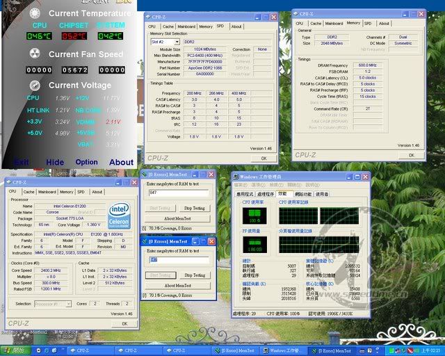Open the Processor #1 selection dropdown
Image resolution: width=445 pixels, height=356 pixels.
pos(68,304)
